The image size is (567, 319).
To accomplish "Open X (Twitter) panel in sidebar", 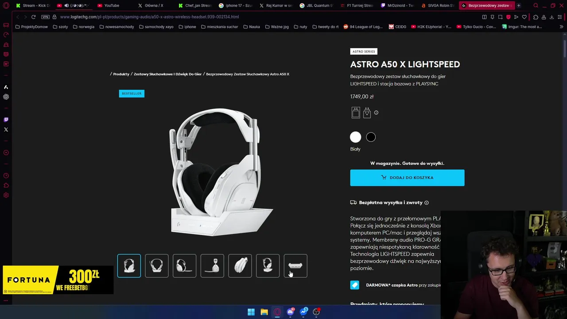I will coord(6,130).
